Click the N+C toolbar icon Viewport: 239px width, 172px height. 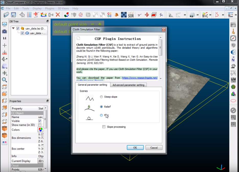point(205,15)
